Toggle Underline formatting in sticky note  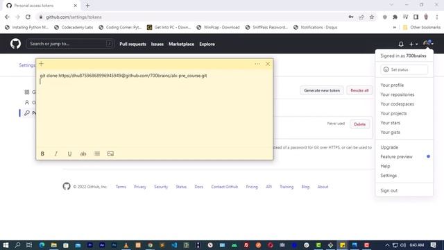(69, 153)
